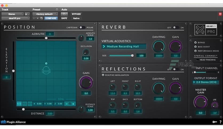The height and width of the screenshot is (129, 223).
Task: Open the factory default preset dropdown
Action: (x=45, y=14)
